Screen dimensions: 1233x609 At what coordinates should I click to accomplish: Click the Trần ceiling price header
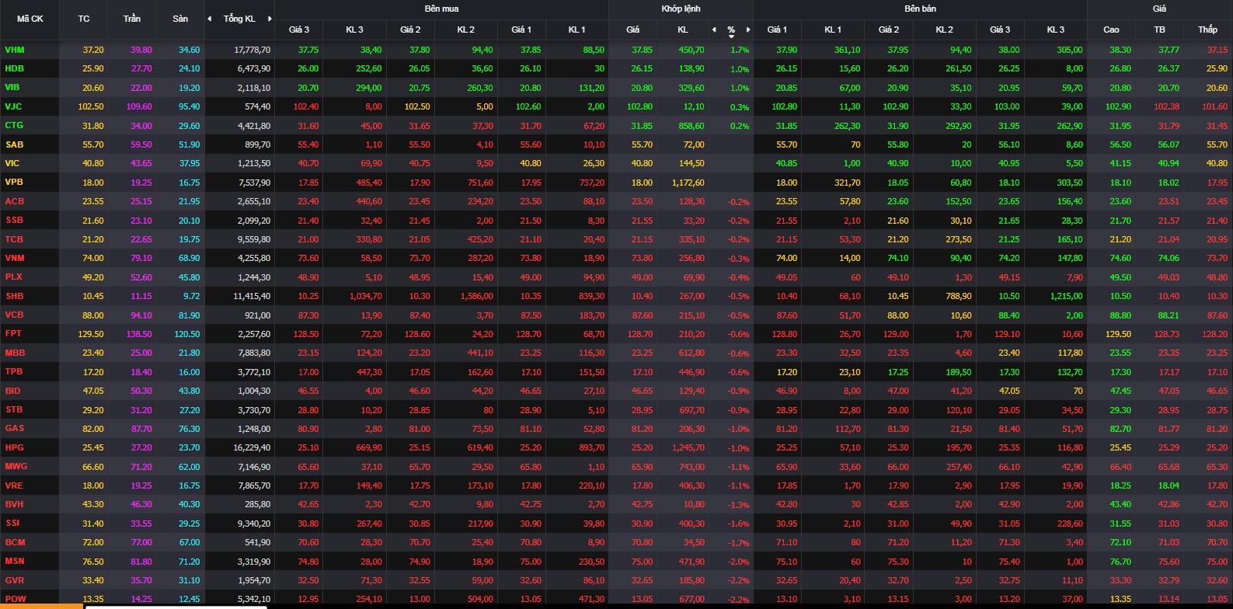[x=132, y=19]
